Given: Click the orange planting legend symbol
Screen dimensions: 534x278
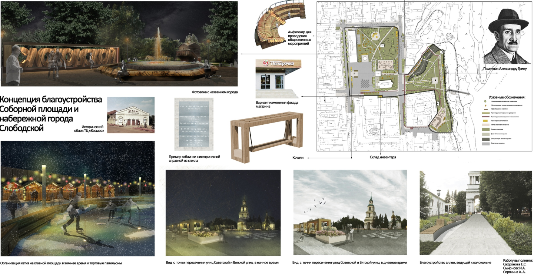Looking at the screenshot, I should [x=485, y=105].
